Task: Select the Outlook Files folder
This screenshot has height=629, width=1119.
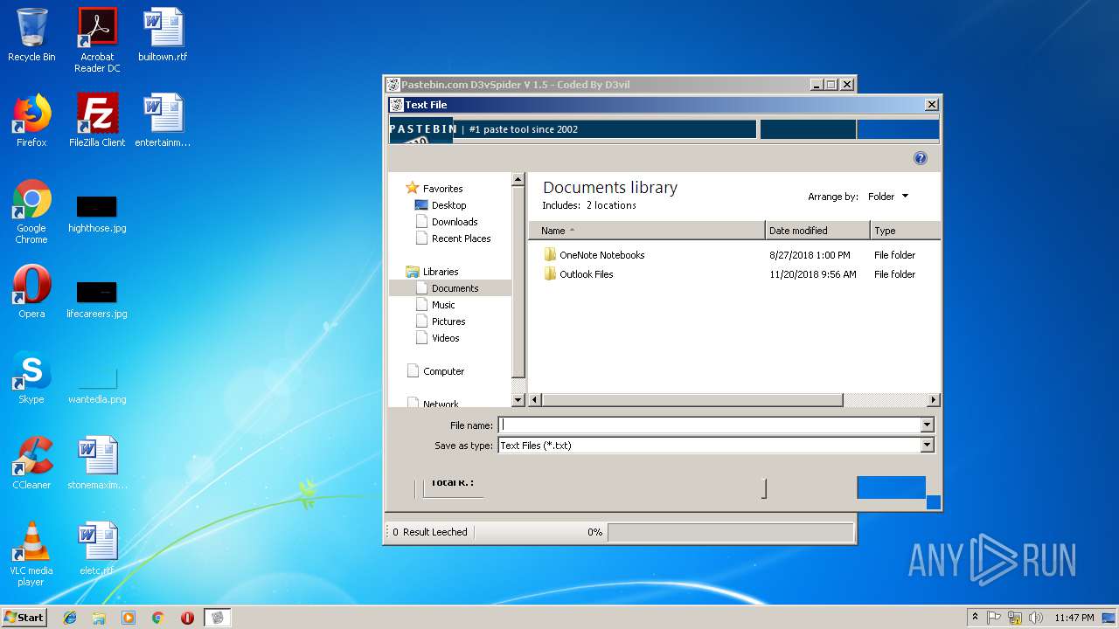Action: click(x=586, y=274)
